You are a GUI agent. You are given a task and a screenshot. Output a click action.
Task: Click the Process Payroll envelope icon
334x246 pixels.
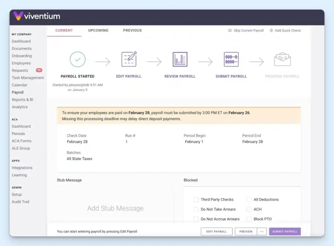pos(282,59)
